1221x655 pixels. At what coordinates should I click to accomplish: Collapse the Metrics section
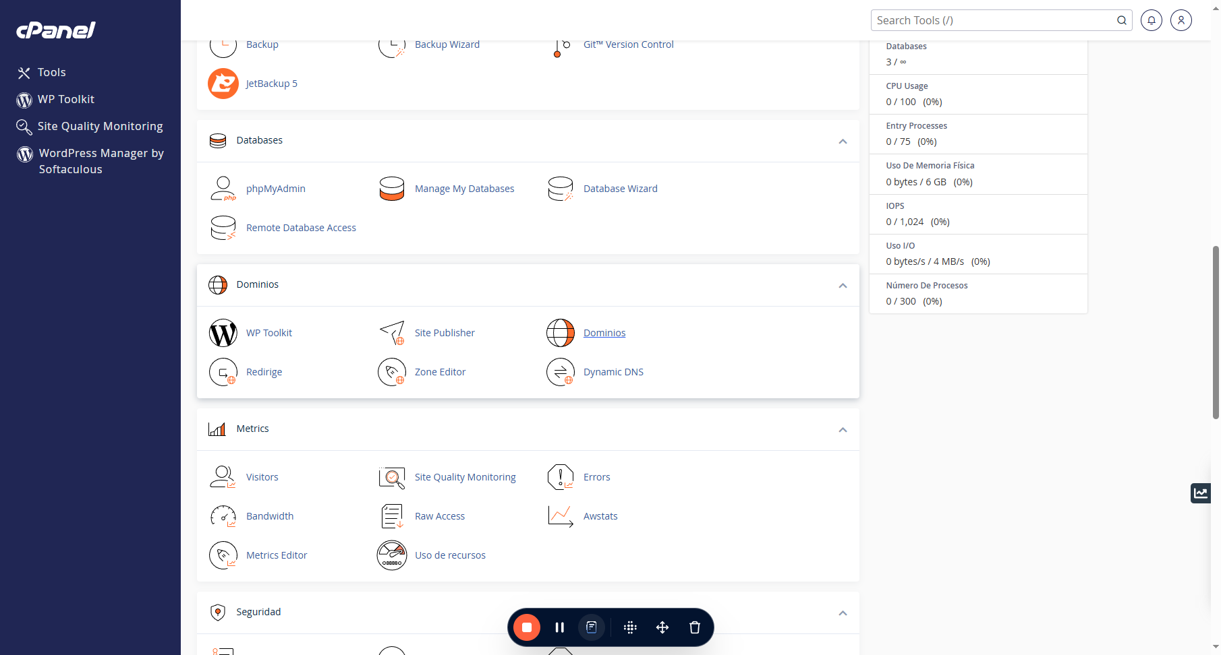click(843, 429)
